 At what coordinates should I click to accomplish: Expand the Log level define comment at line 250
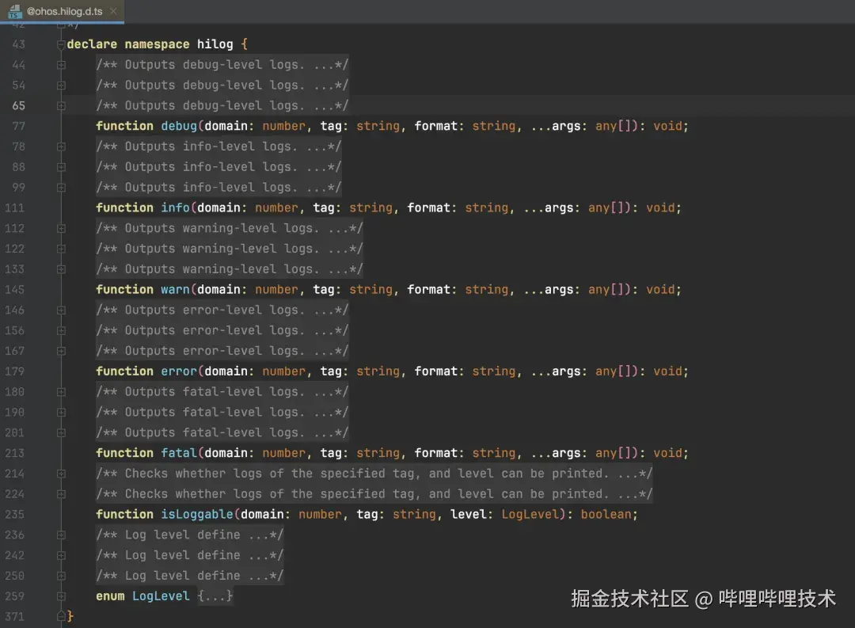[61, 576]
